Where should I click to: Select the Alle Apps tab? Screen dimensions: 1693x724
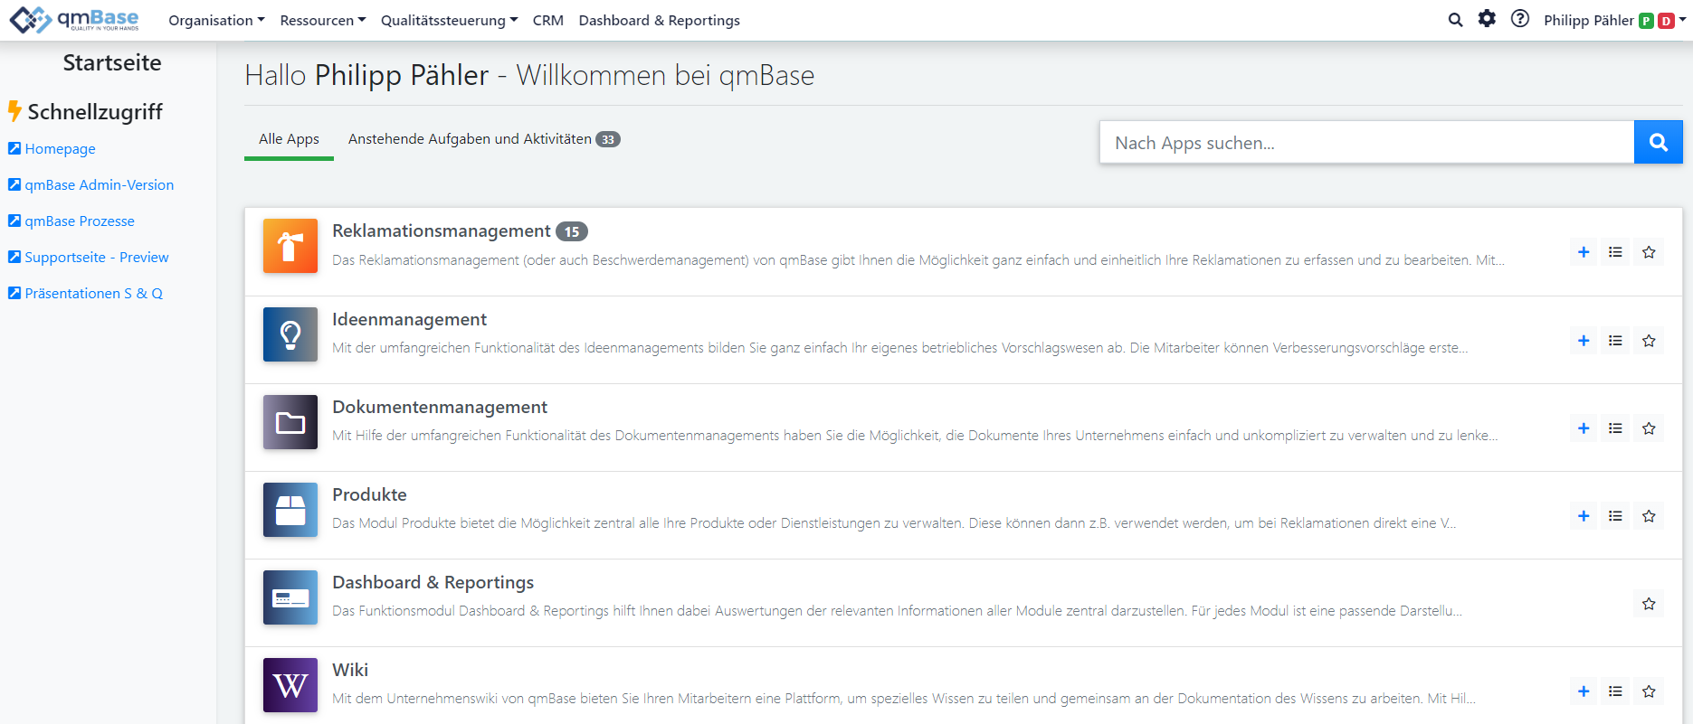(289, 139)
